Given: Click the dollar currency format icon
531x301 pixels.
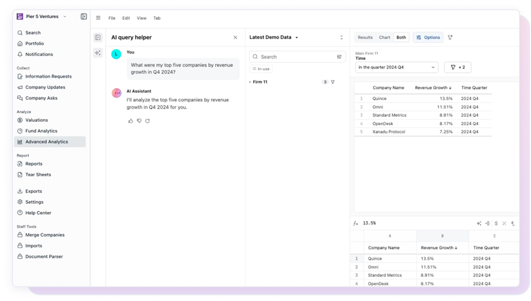Looking at the screenshot, I should tap(496, 223).
